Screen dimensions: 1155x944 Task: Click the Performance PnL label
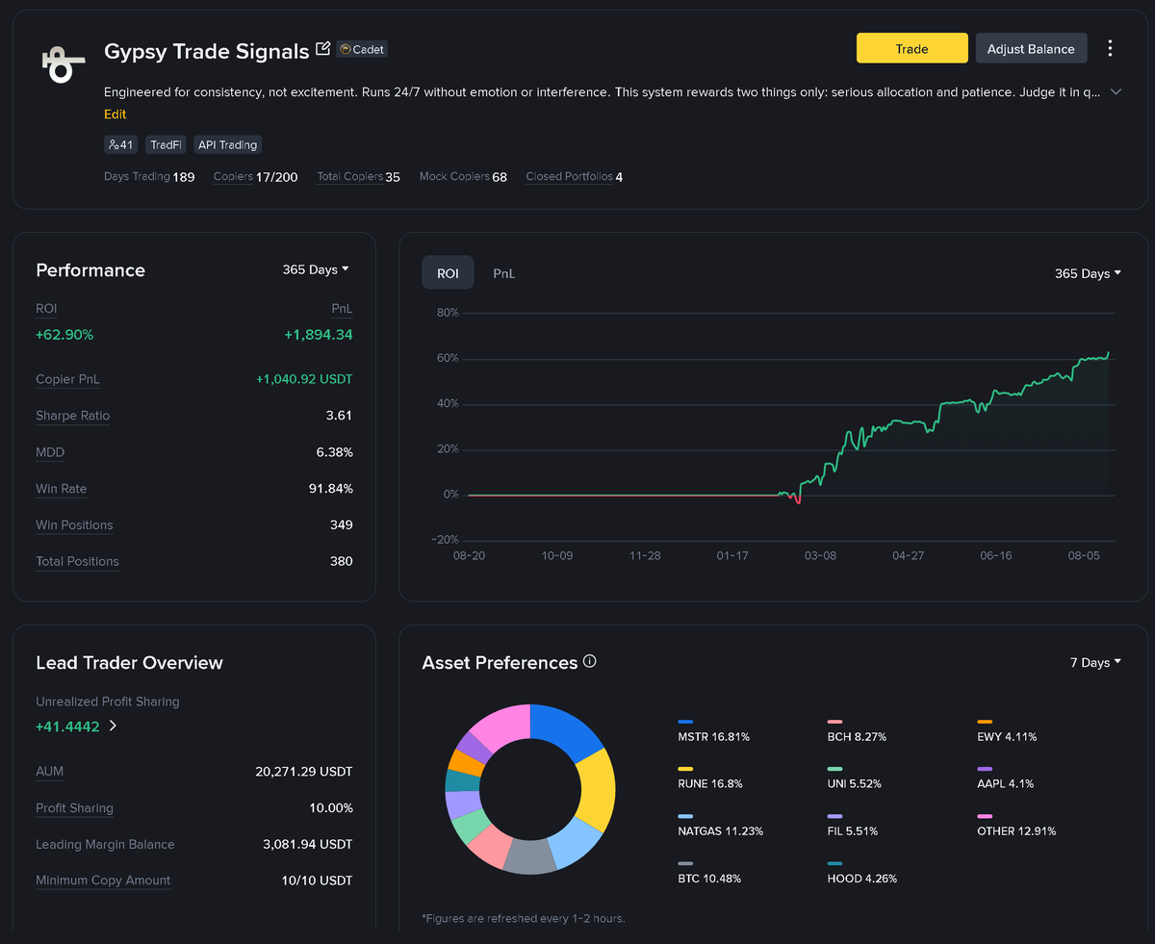point(342,308)
